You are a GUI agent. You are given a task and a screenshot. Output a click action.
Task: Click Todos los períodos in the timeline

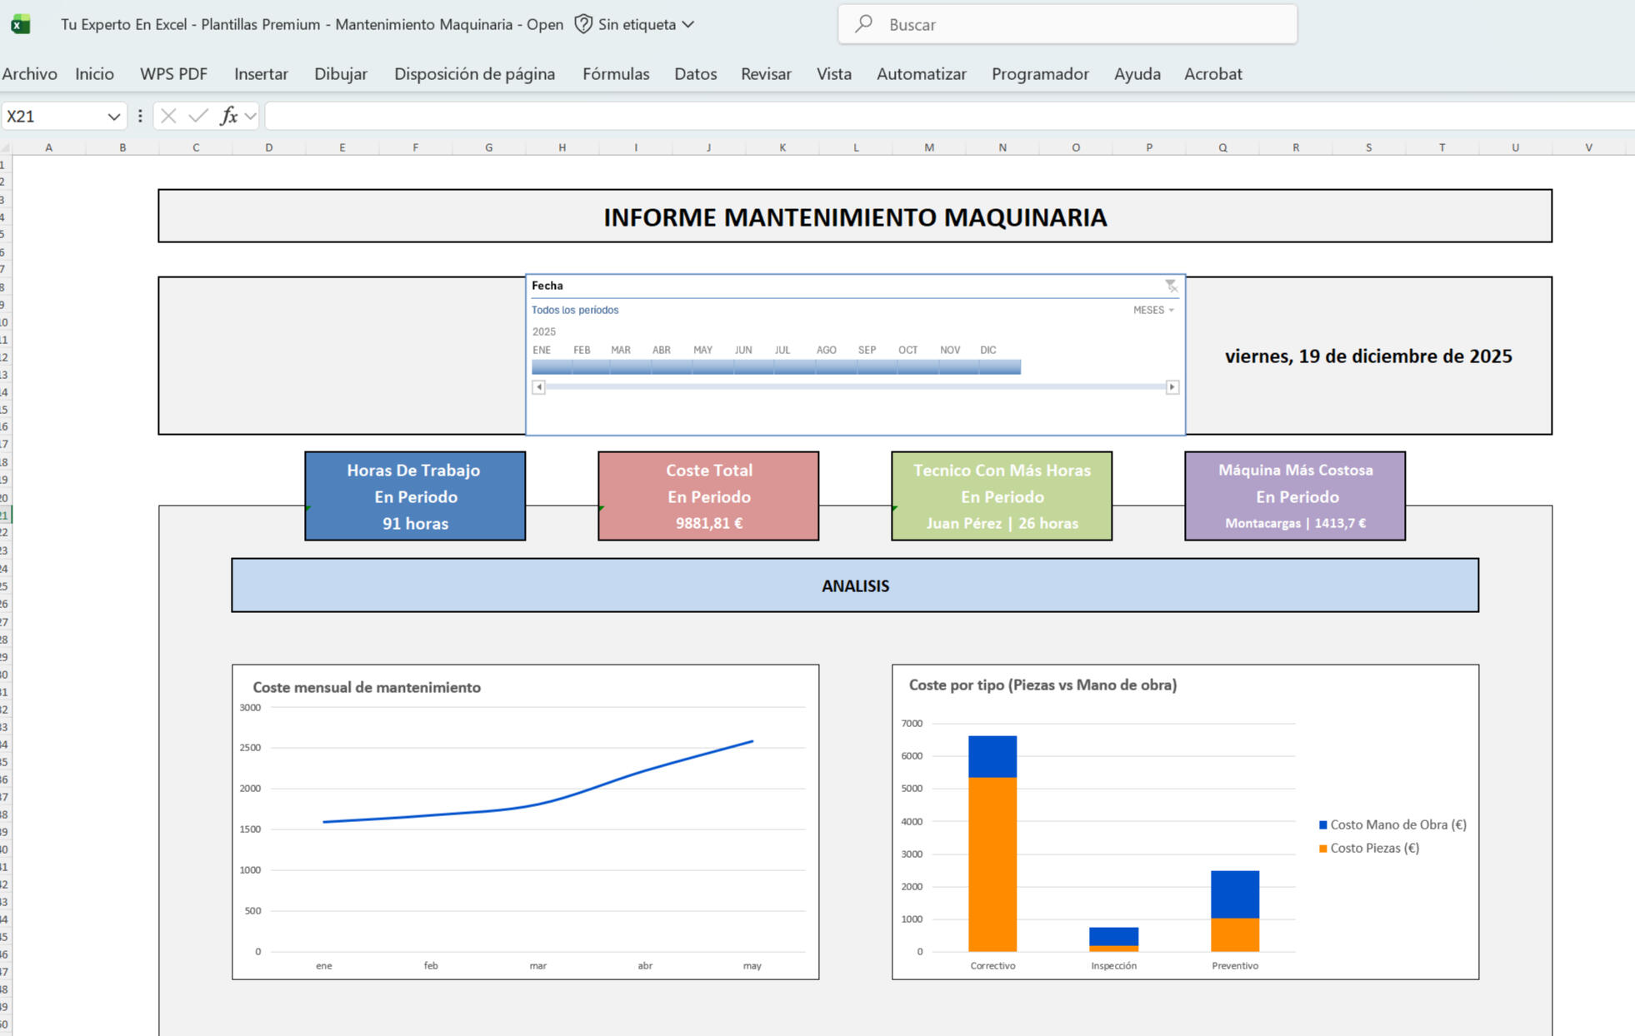click(x=574, y=309)
